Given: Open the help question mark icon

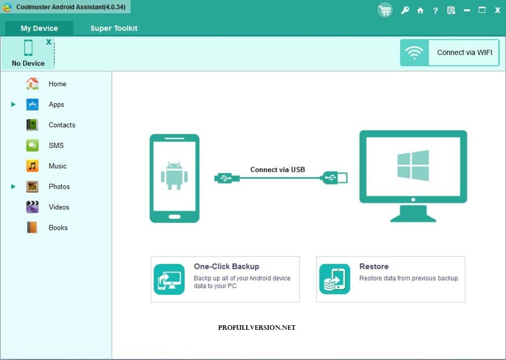Looking at the screenshot, I should pyautogui.click(x=435, y=9).
